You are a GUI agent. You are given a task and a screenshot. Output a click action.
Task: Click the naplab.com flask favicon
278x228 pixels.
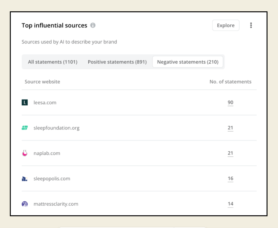coord(25,153)
